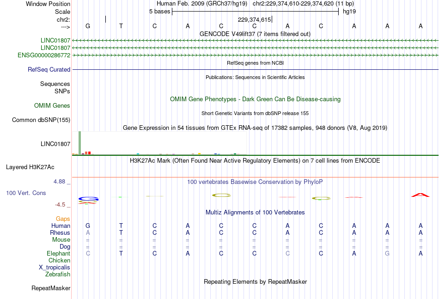Click the Layered H3K27Ac track label
439x299 pixels.
tap(30, 167)
